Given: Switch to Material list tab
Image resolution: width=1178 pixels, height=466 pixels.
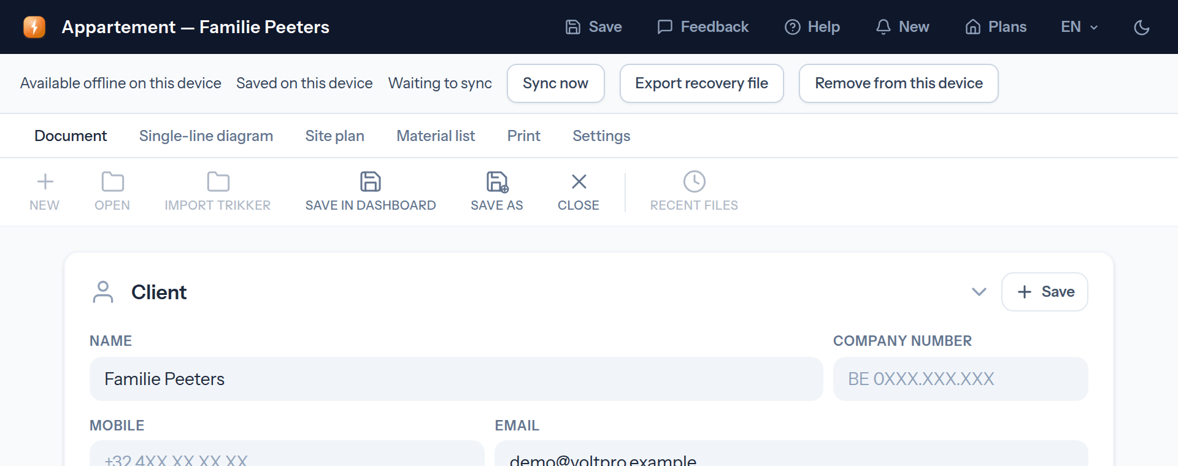Looking at the screenshot, I should [436, 136].
